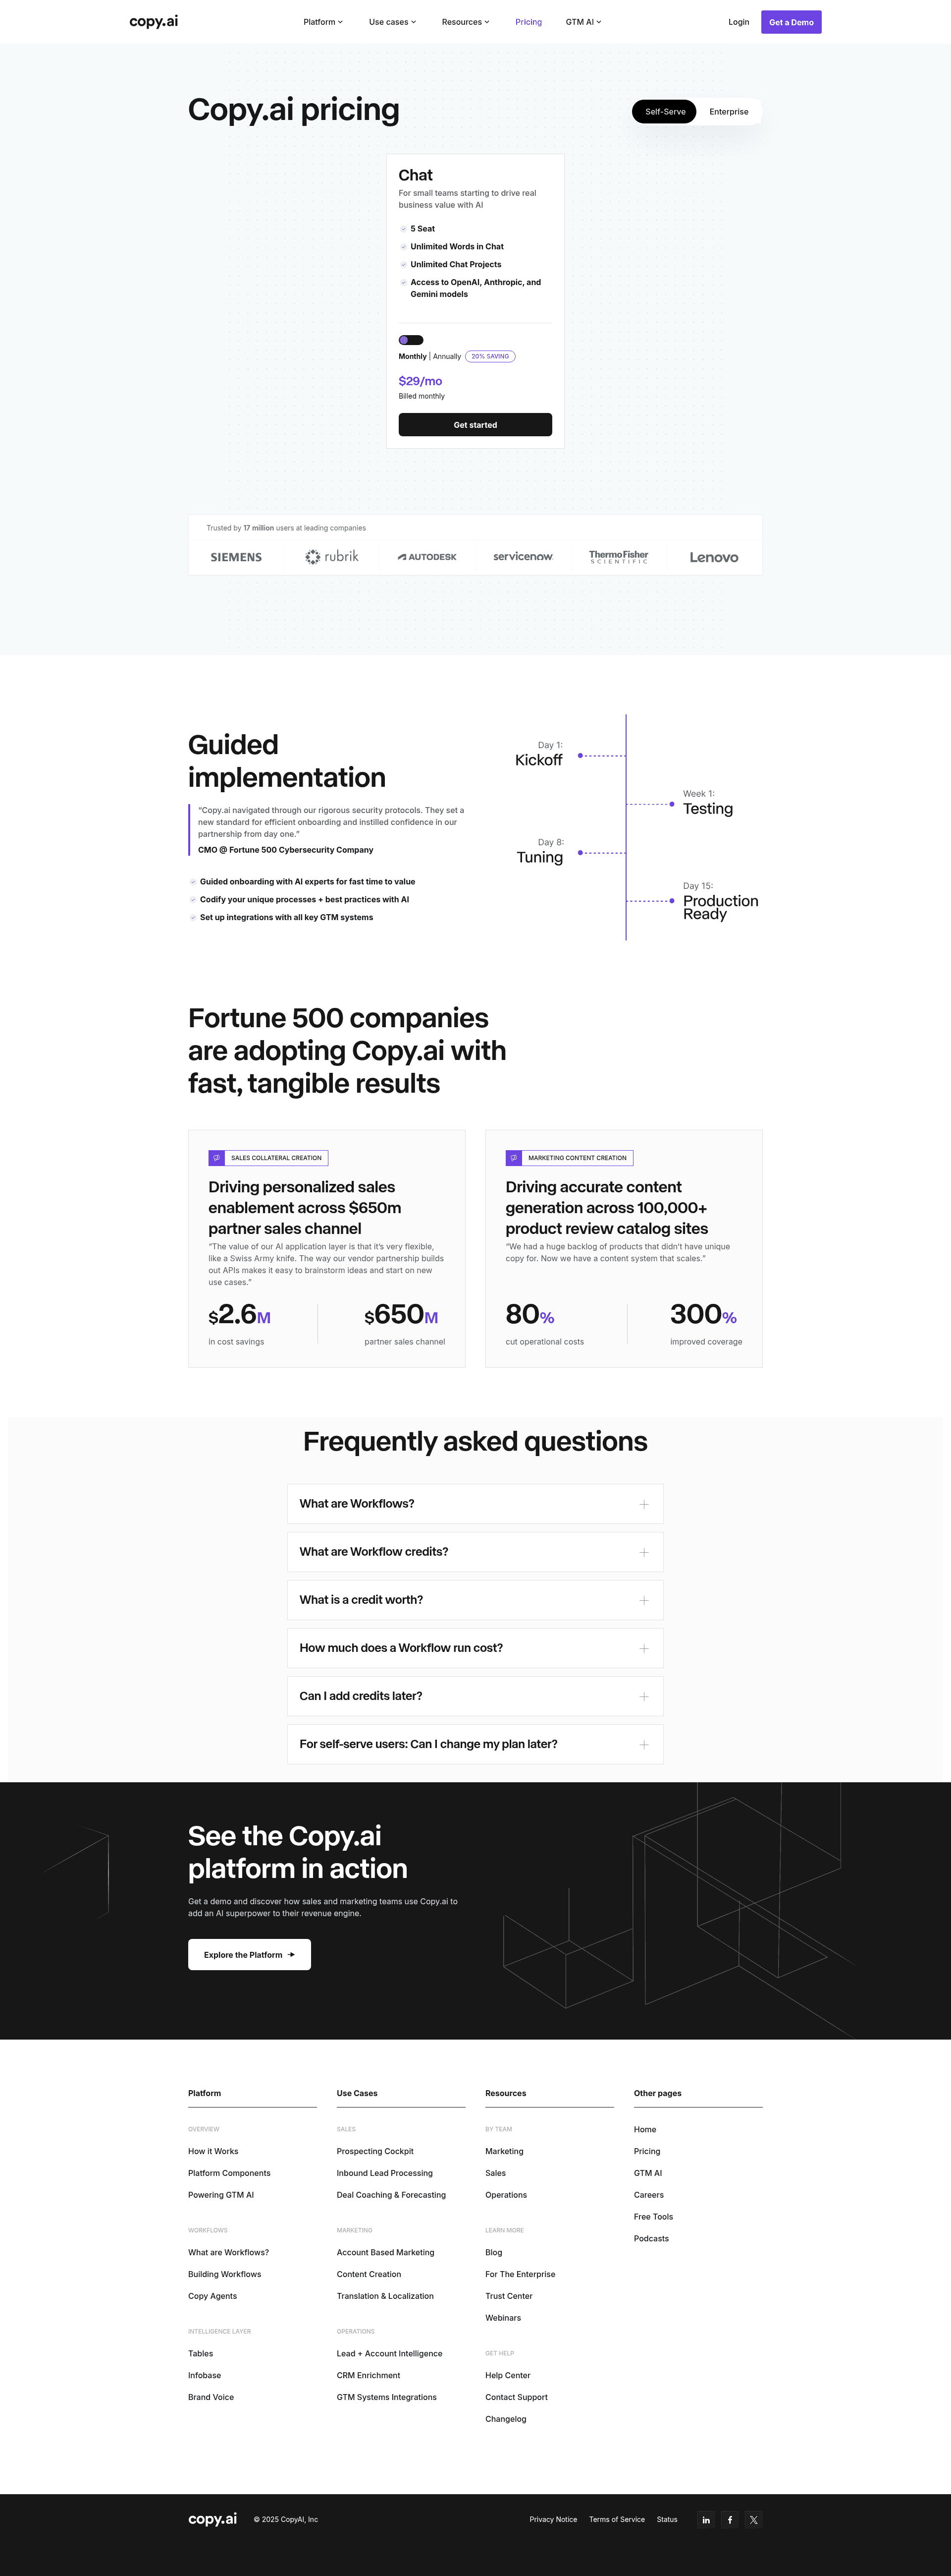Screen dimensions: 951x2576
Task: Open the LinkedIn icon in footer
Action: (705, 2519)
